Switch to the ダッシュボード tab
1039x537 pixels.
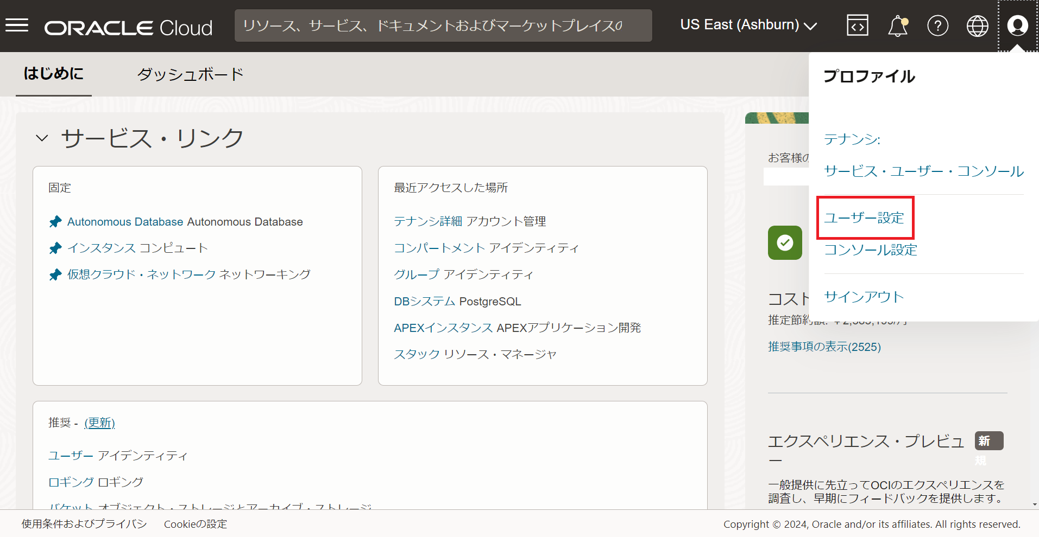click(190, 74)
